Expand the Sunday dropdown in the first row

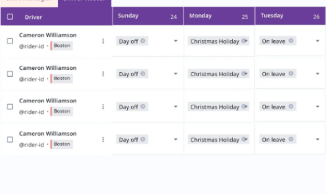tap(175, 41)
